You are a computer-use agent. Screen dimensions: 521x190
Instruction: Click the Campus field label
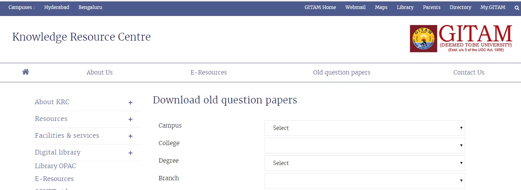tap(170, 126)
